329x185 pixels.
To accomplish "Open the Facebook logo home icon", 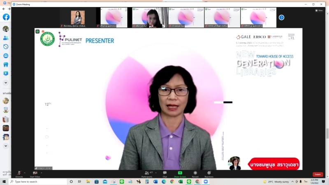I will click(6, 17).
